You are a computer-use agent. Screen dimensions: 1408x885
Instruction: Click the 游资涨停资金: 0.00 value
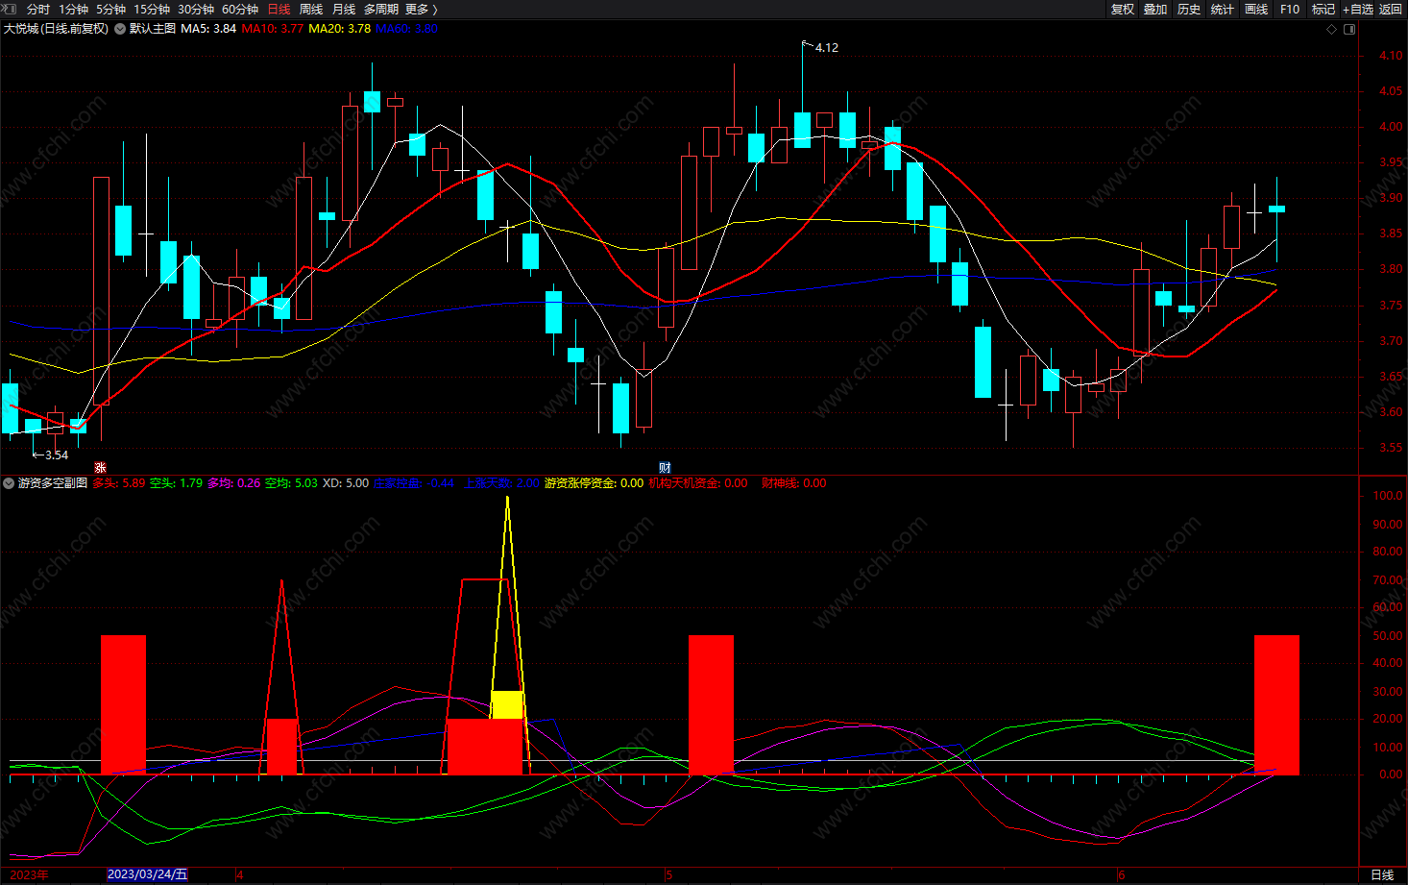594,483
